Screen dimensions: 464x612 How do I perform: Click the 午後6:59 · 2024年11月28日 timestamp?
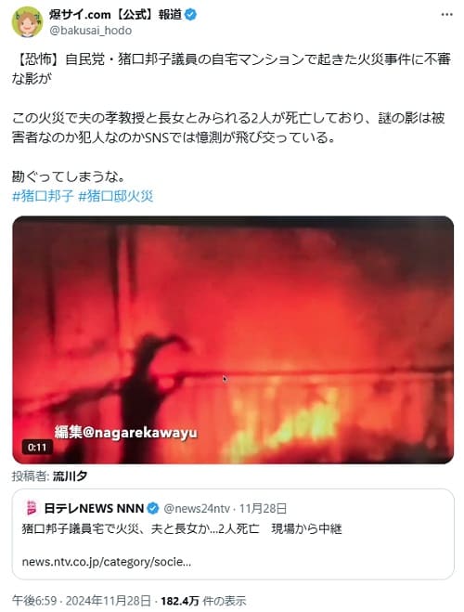coord(82,601)
